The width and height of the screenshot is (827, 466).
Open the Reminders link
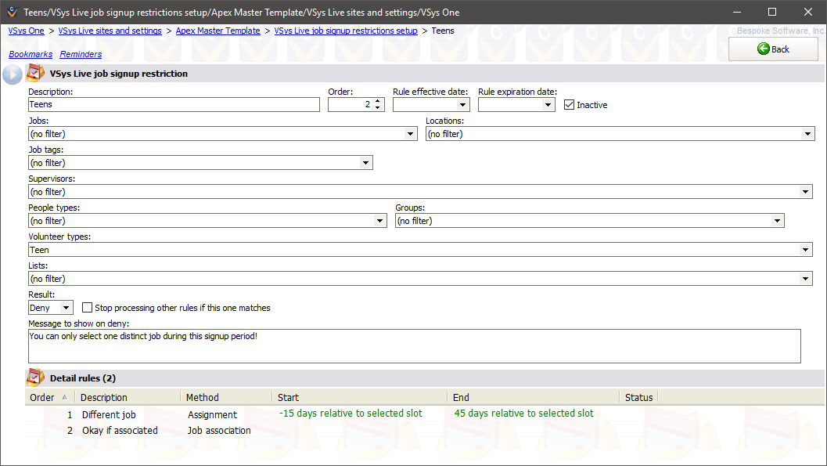coord(81,54)
